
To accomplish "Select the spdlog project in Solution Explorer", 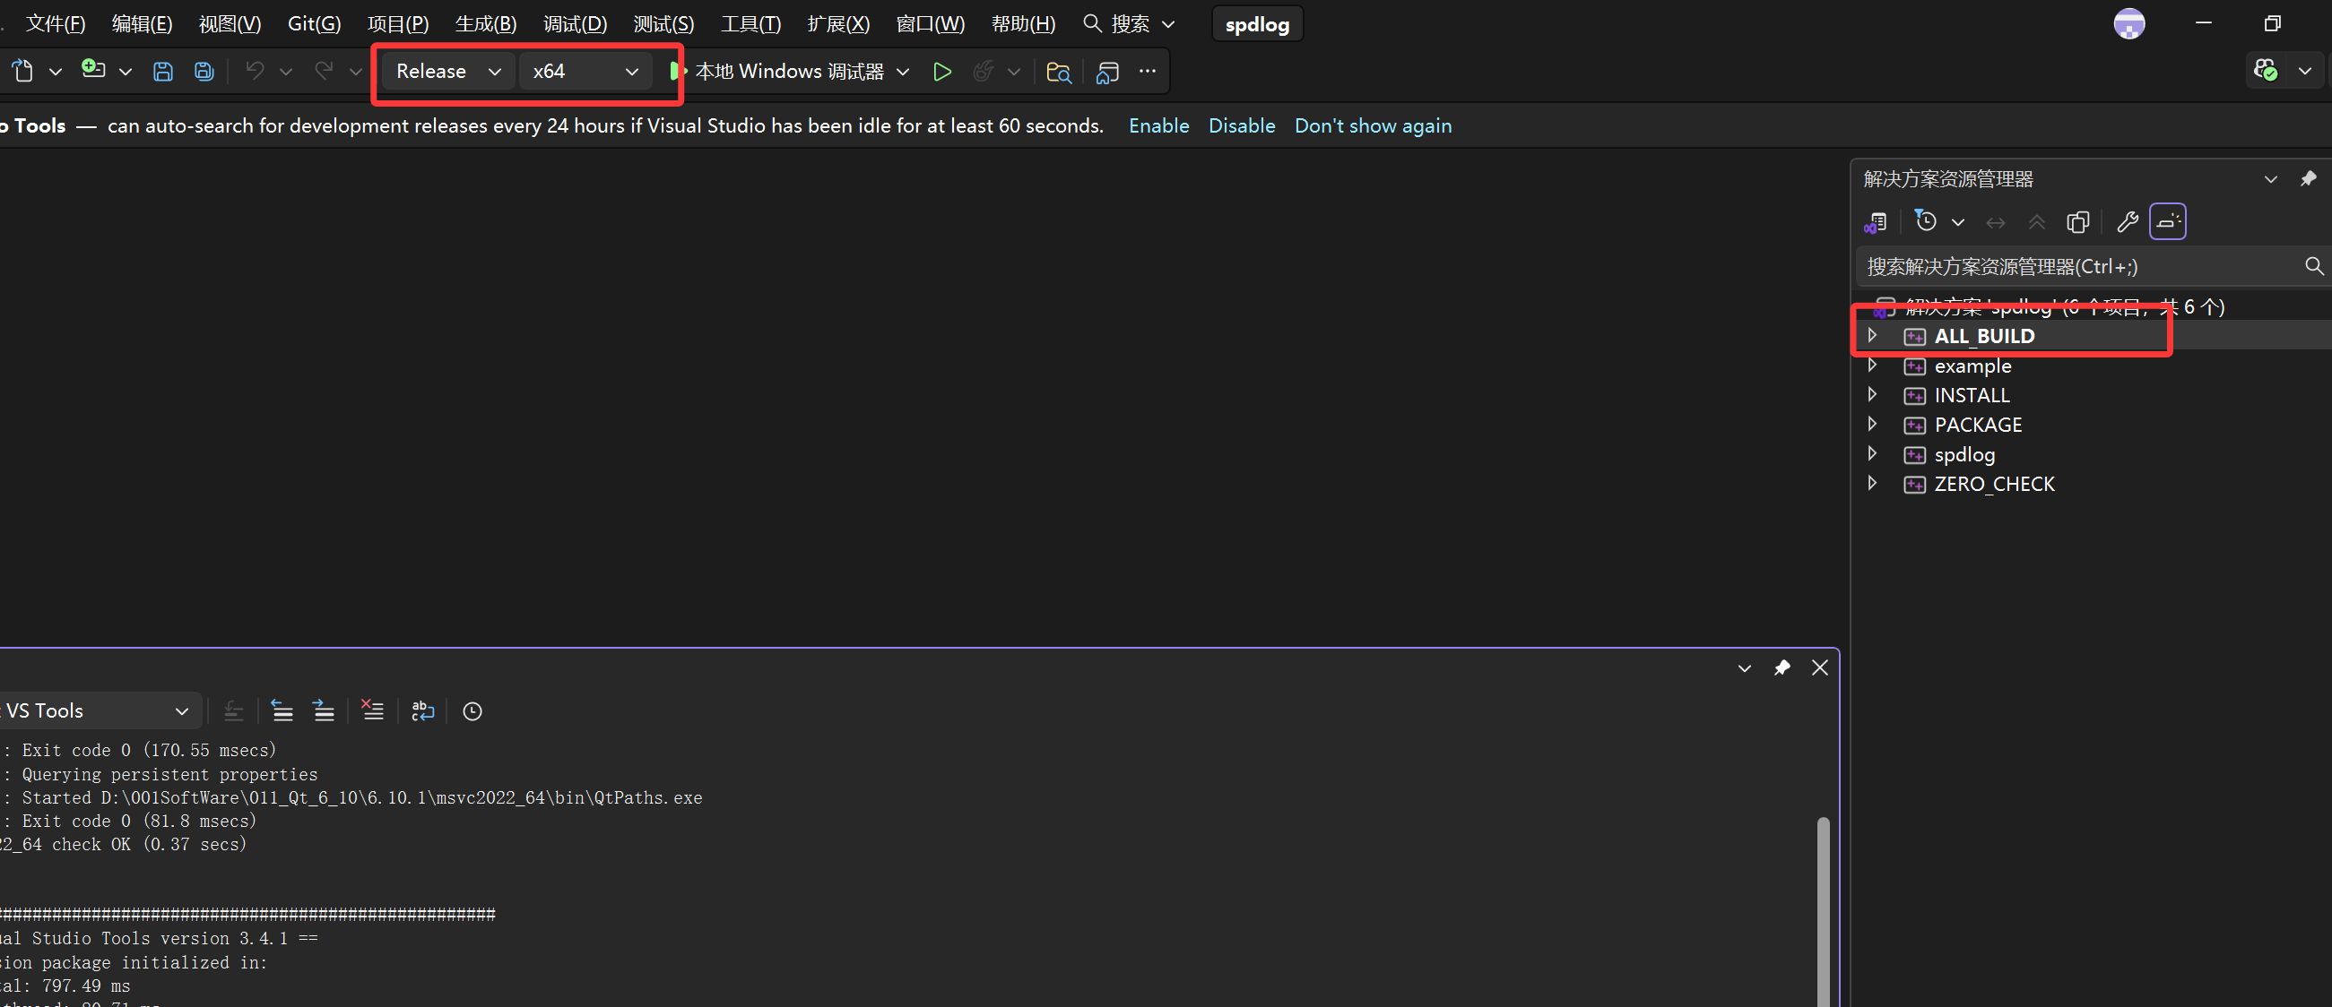I will (1964, 454).
